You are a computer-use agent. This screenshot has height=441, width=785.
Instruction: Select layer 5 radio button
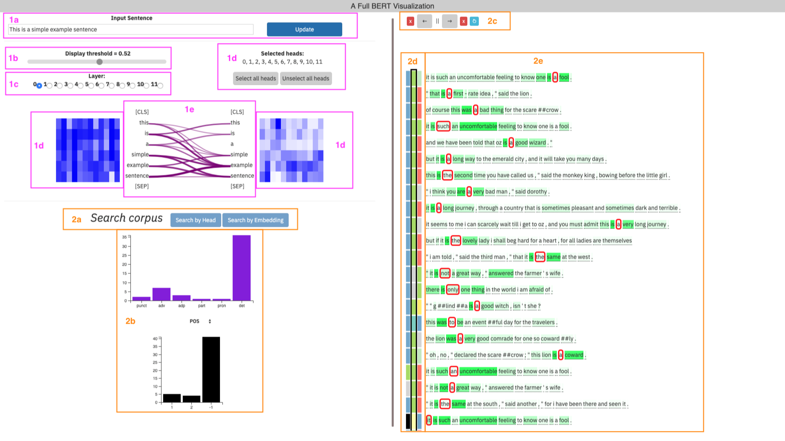coord(91,85)
